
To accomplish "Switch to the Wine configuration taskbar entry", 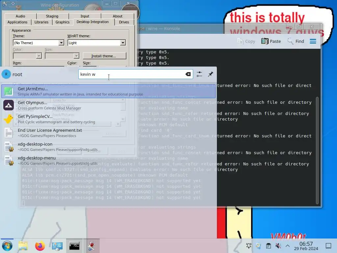I will point(91,246).
